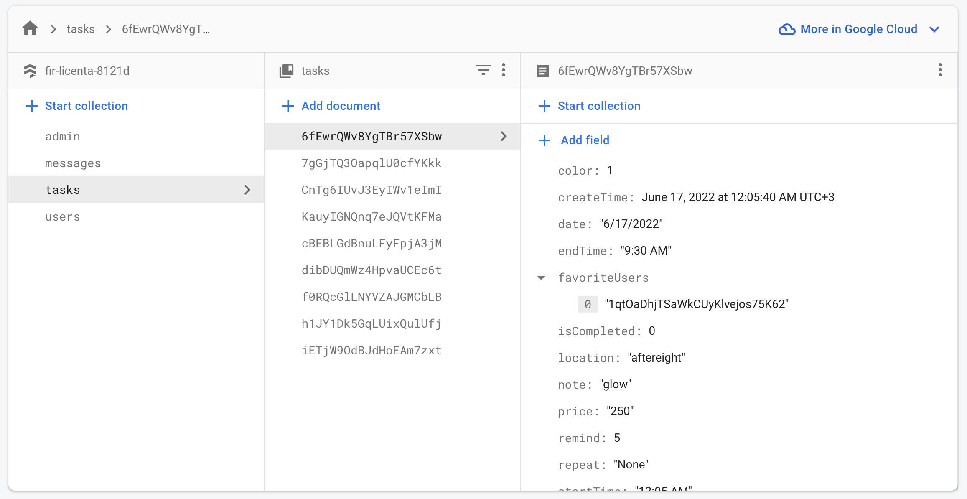The width and height of the screenshot is (967, 499).
Task: Click the Google Cloud cloud icon
Action: [x=786, y=29]
